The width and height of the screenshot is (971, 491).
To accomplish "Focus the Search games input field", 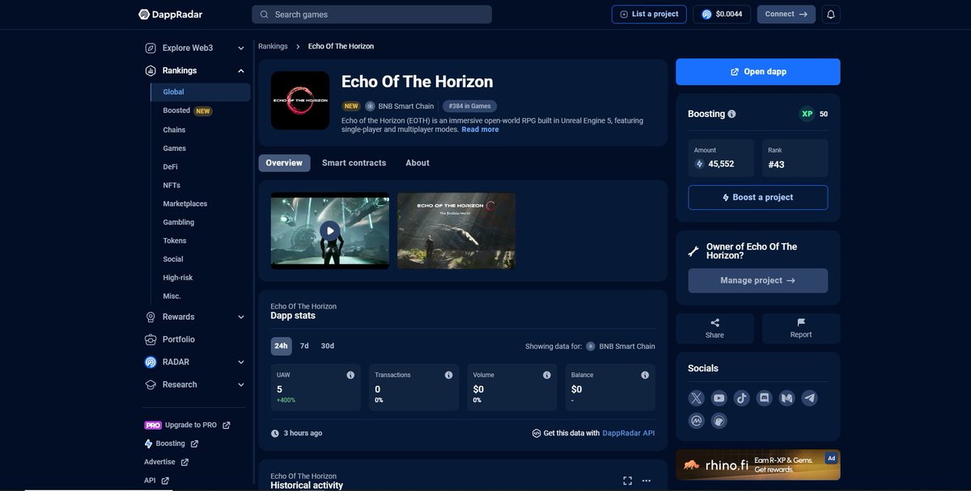I will click(x=372, y=15).
